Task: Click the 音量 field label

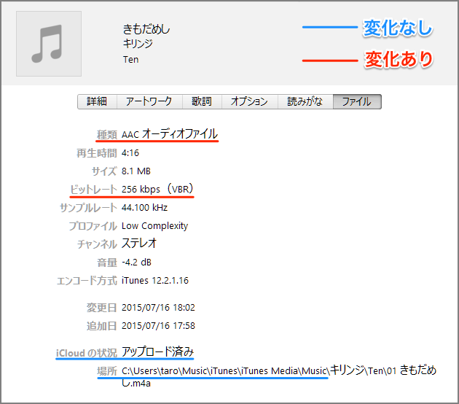Action: point(107,263)
